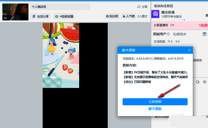This screenshot has height=128, width=208.
Task: Click the #选择话题 topic button
Action: pos(64,16)
